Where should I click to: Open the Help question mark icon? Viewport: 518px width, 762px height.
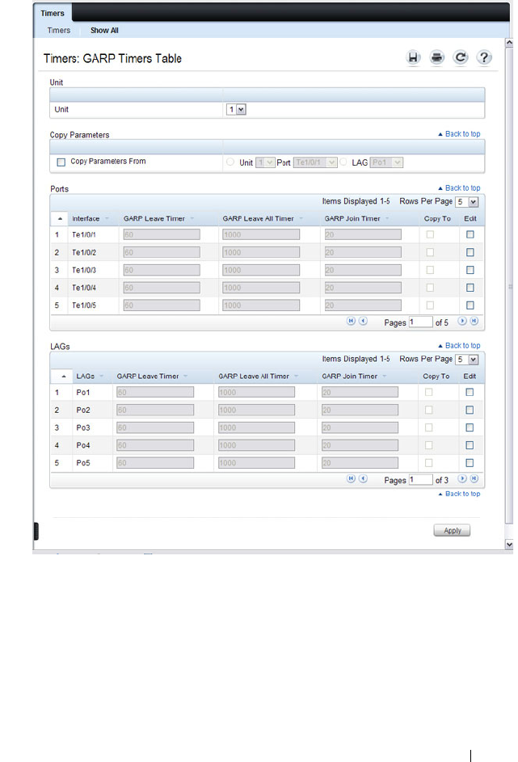point(483,58)
